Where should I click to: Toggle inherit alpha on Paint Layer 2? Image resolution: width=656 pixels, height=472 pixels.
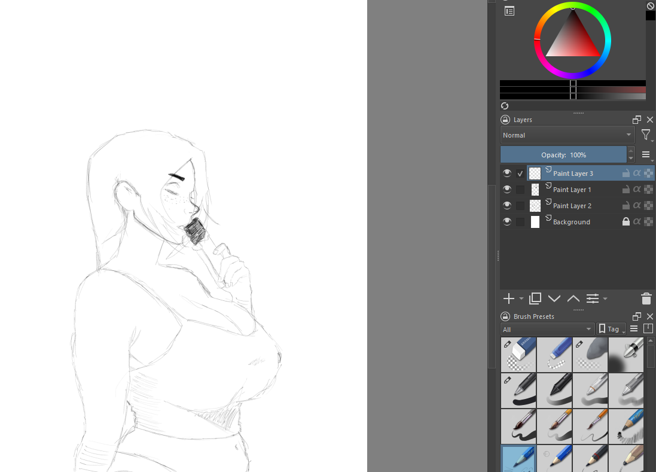[x=637, y=205]
